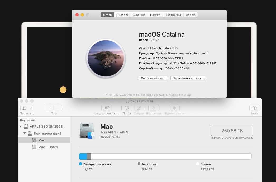Click the Mac volume disk icon
Image resolution: width=276 pixels, height=182 pixels.
pos(87,131)
